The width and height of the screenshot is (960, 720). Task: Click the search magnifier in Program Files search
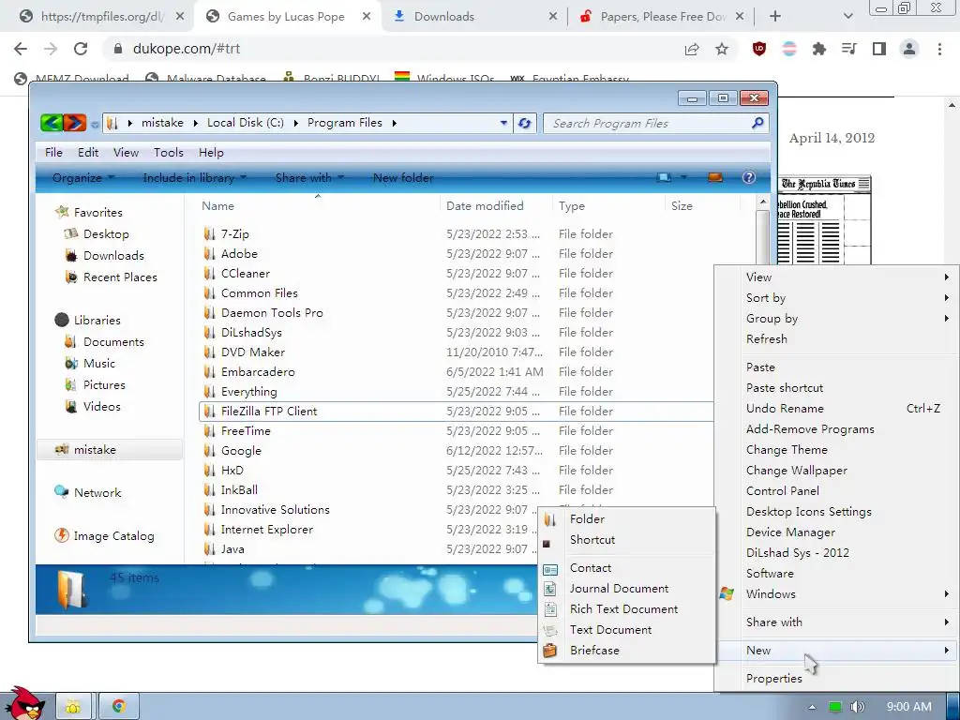(757, 123)
